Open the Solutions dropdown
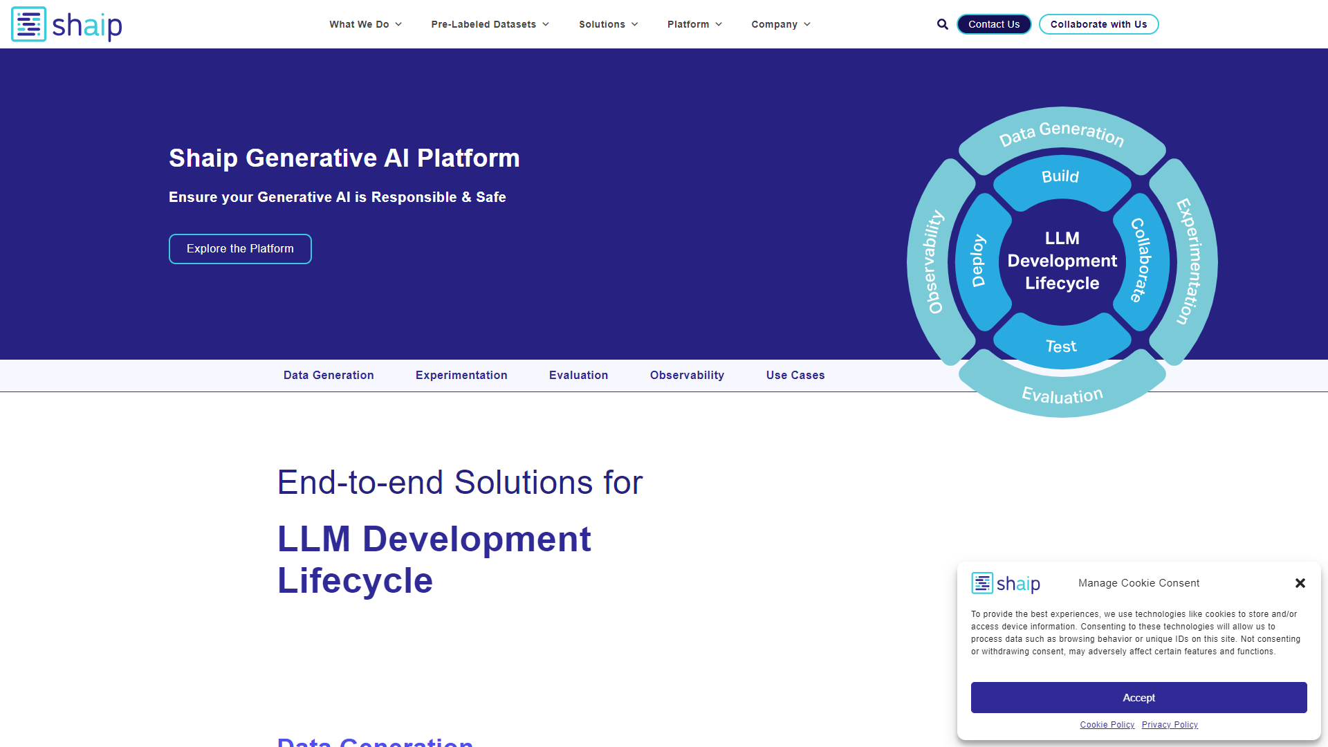Image resolution: width=1328 pixels, height=747 pixels. point(602,24)
